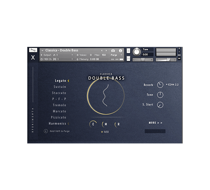Click the Reverb amount knob
The height and width of the screenshot is (190, 210).
(160, 85)
